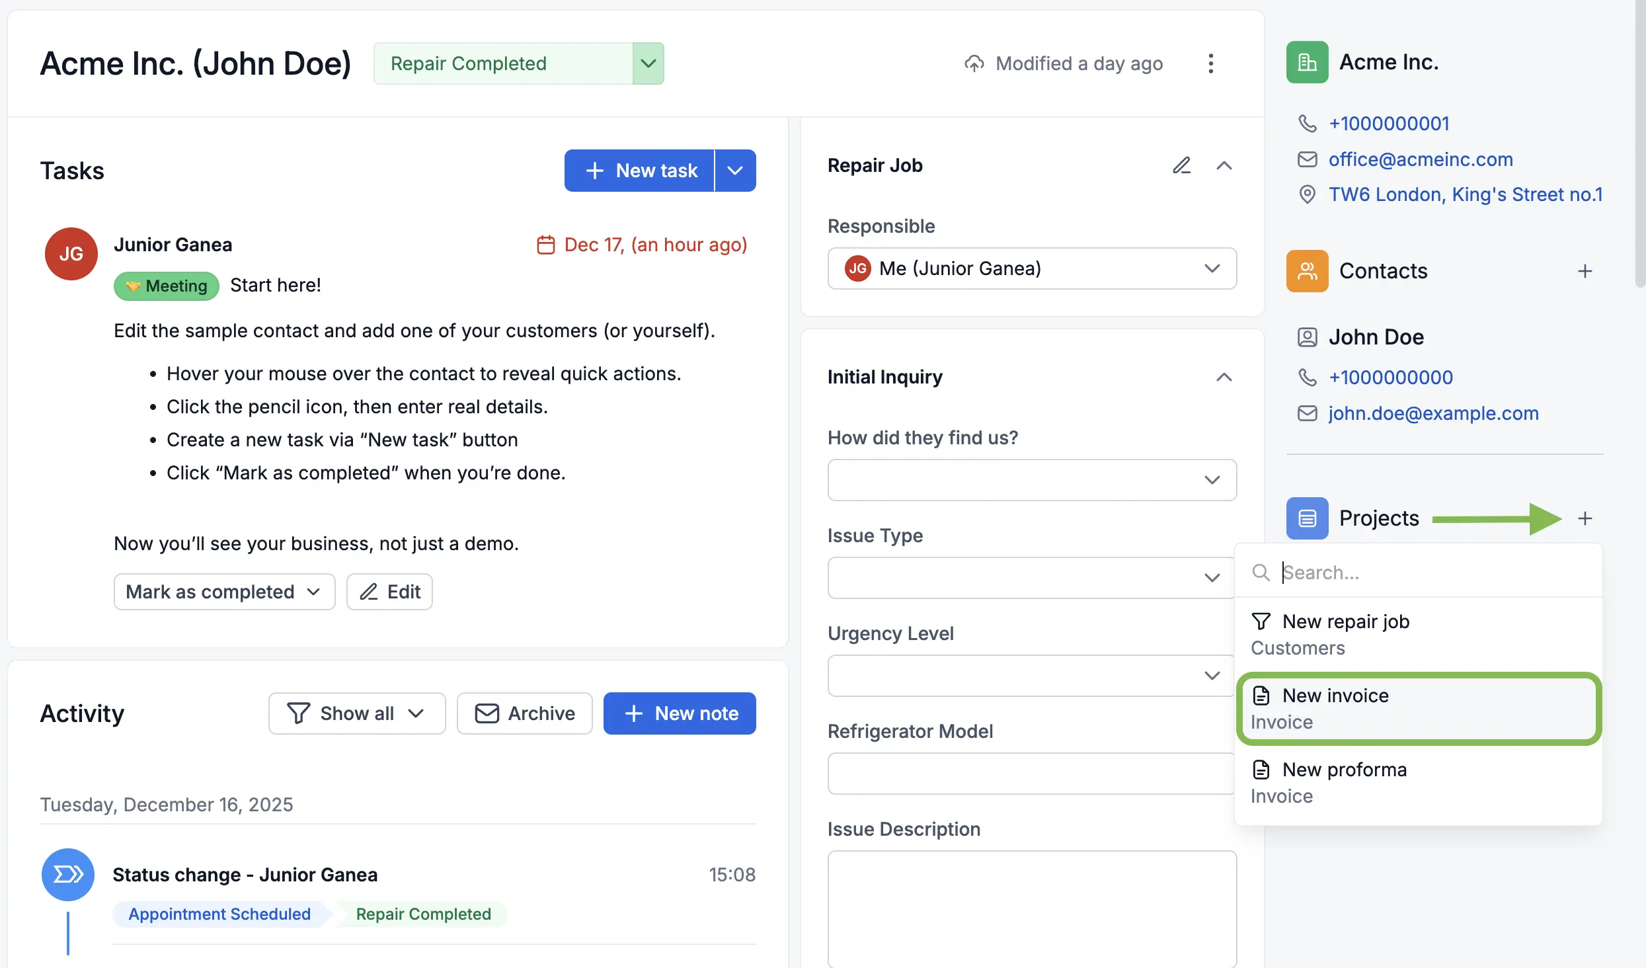1646x968 pixels.
Task: Click the cloud upload icon beside Modified
Action: [974, 63]
